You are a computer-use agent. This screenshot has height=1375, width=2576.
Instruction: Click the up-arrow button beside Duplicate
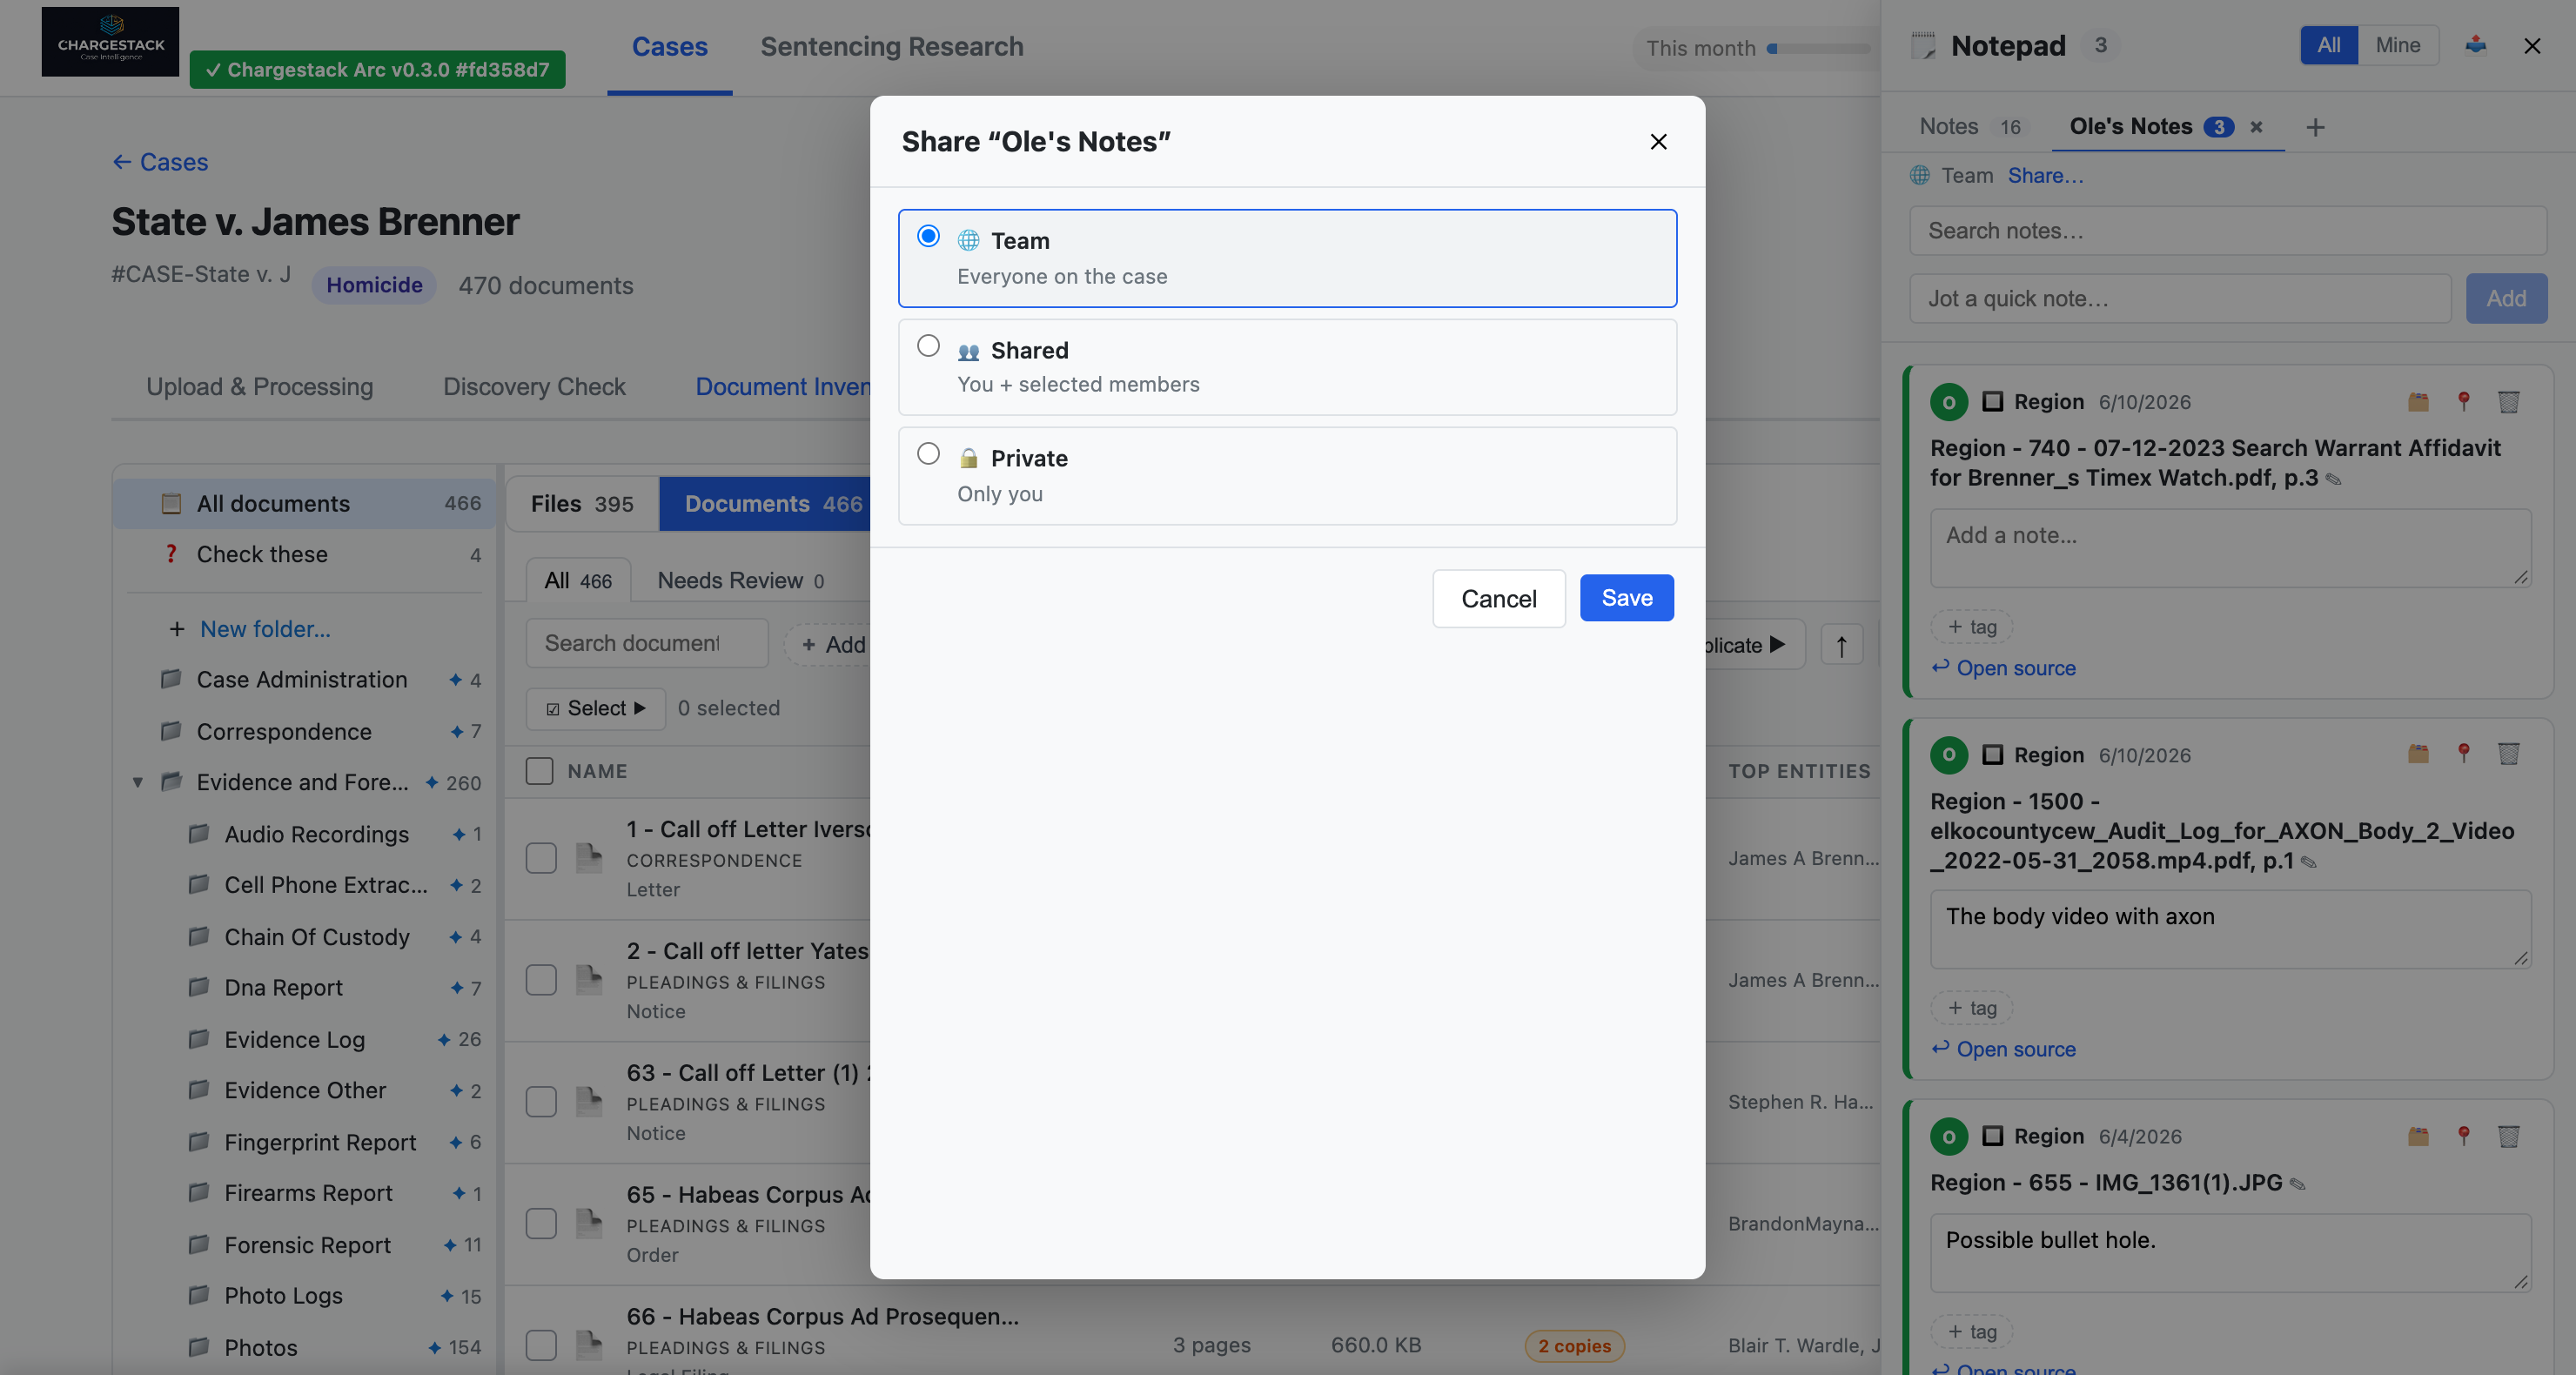pyautogui.click(x=1841, y=645)
